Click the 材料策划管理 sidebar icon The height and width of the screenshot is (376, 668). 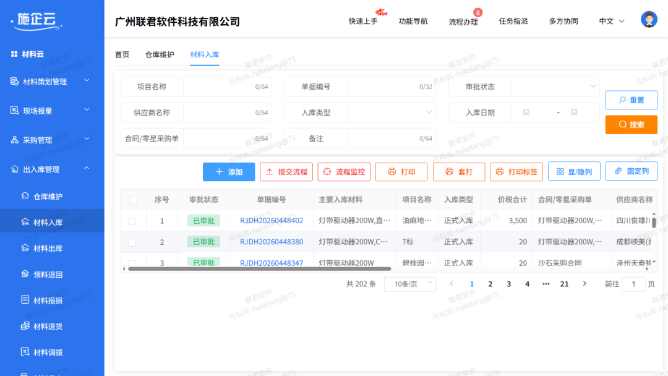14,82
